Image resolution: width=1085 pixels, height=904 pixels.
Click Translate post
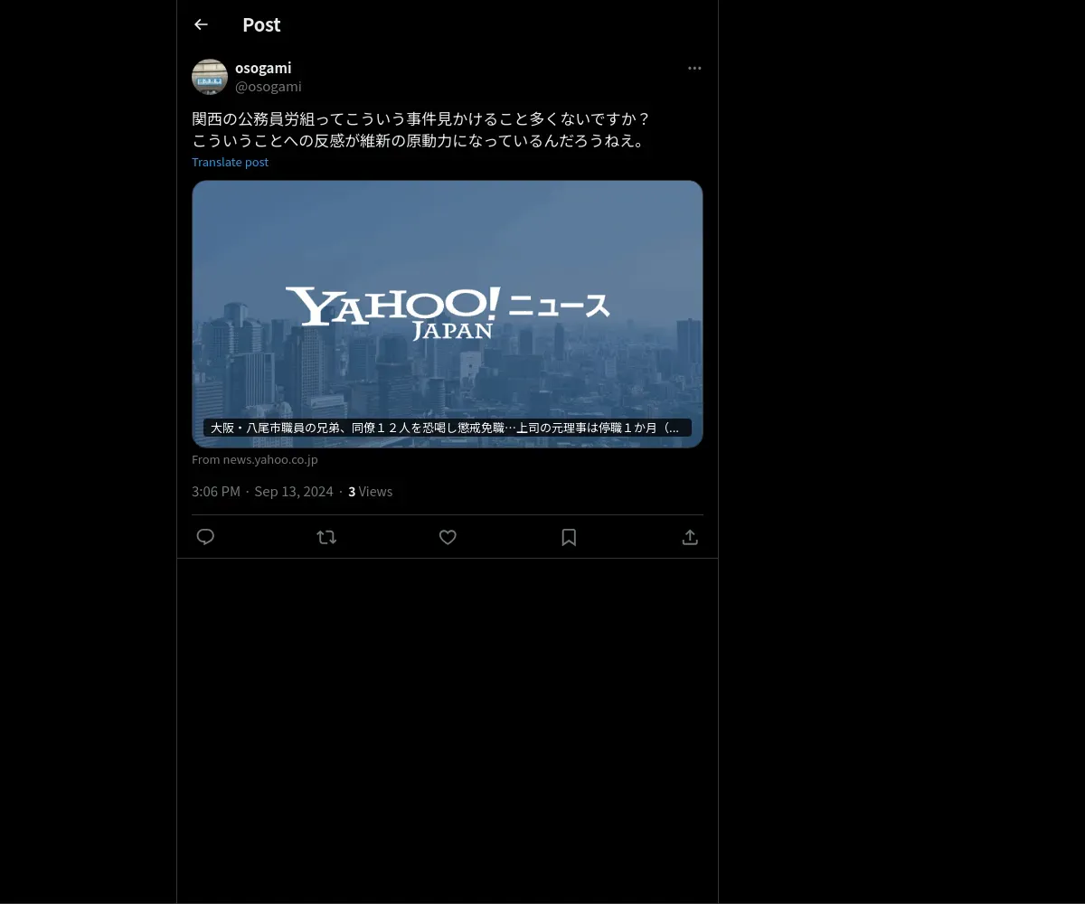pos(230,162)
